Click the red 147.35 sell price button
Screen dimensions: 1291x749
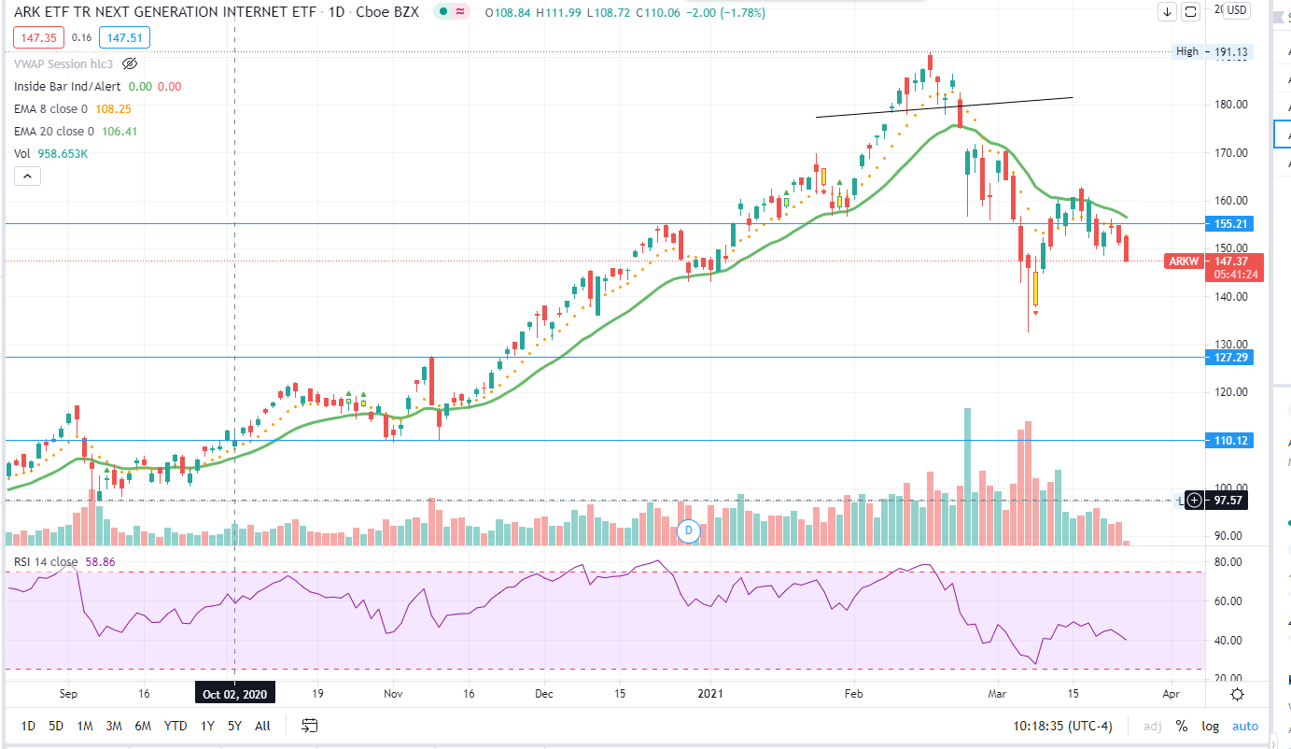[37, 37]
